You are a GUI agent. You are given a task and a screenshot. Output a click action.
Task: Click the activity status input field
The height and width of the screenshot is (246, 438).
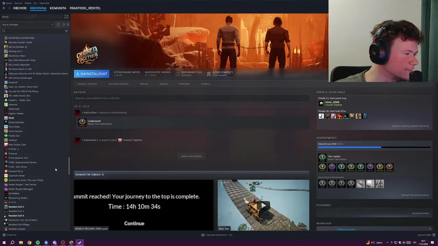click(191, 98)
